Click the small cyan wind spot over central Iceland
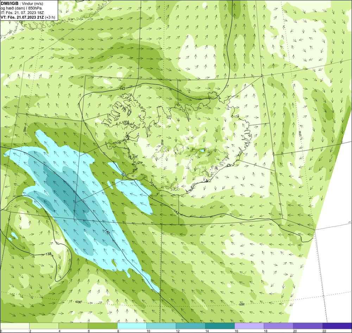352x333 pixels. (x=202, y=151)
